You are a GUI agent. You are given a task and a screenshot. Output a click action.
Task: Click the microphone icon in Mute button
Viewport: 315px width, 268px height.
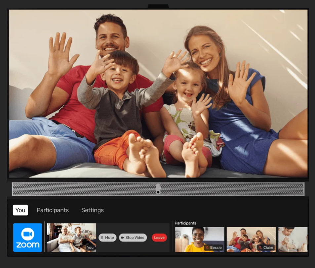pyautogui.click(x=102, y=238)
